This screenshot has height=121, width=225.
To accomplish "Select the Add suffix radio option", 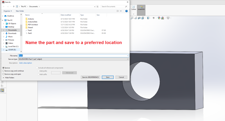I will pyautogui.click(x=38, y=74).
